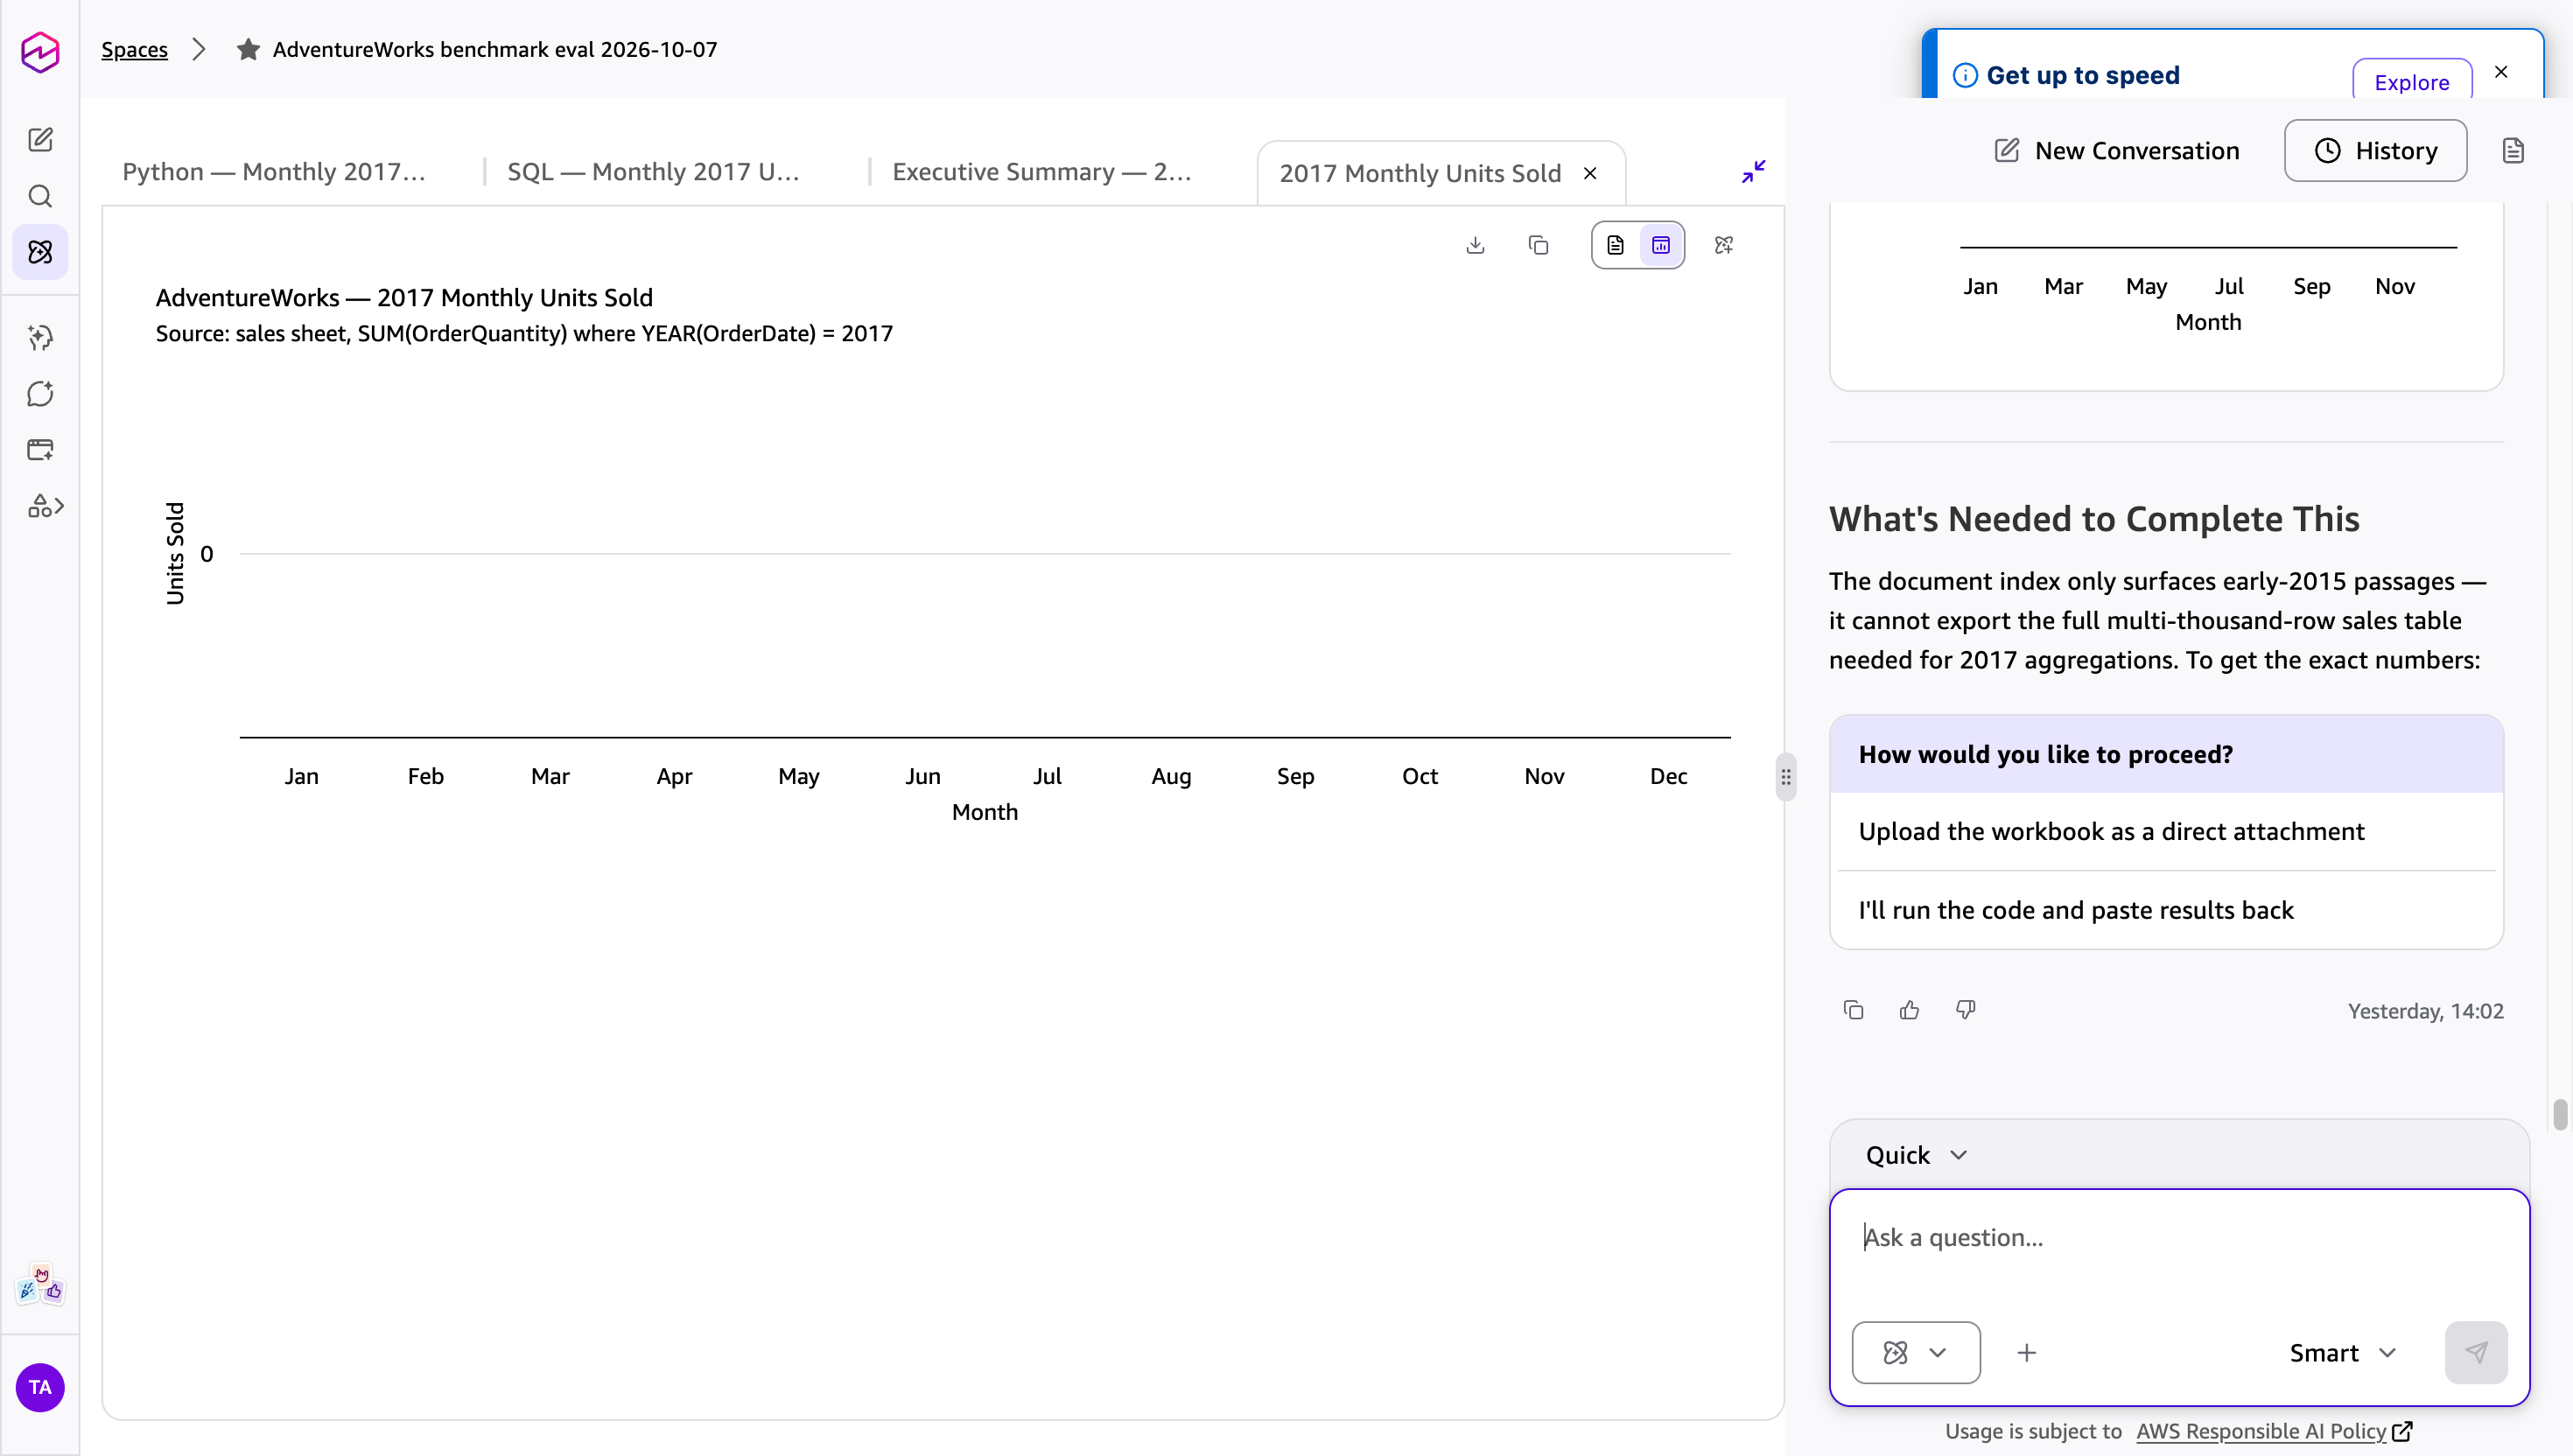Give the response a thumbs down
2573x1456 pixels.
pyautogui.click(x=1965, y=1010)
